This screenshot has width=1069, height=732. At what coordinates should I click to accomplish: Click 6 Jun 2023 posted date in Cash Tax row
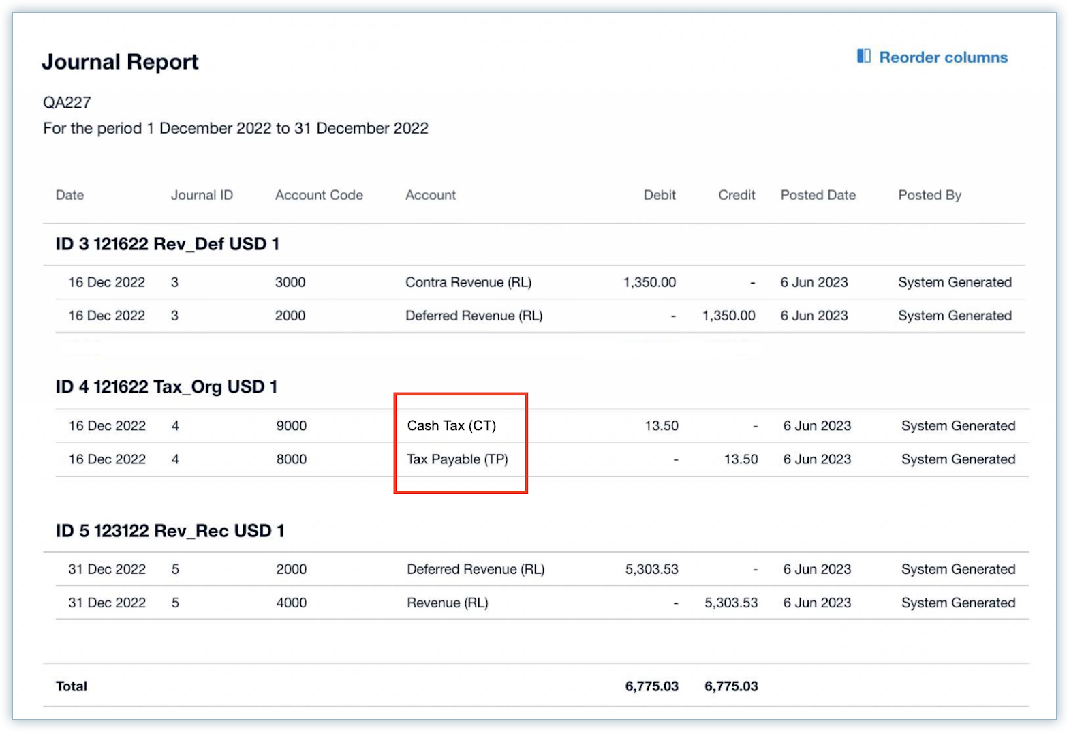click(x=817, y=426)
